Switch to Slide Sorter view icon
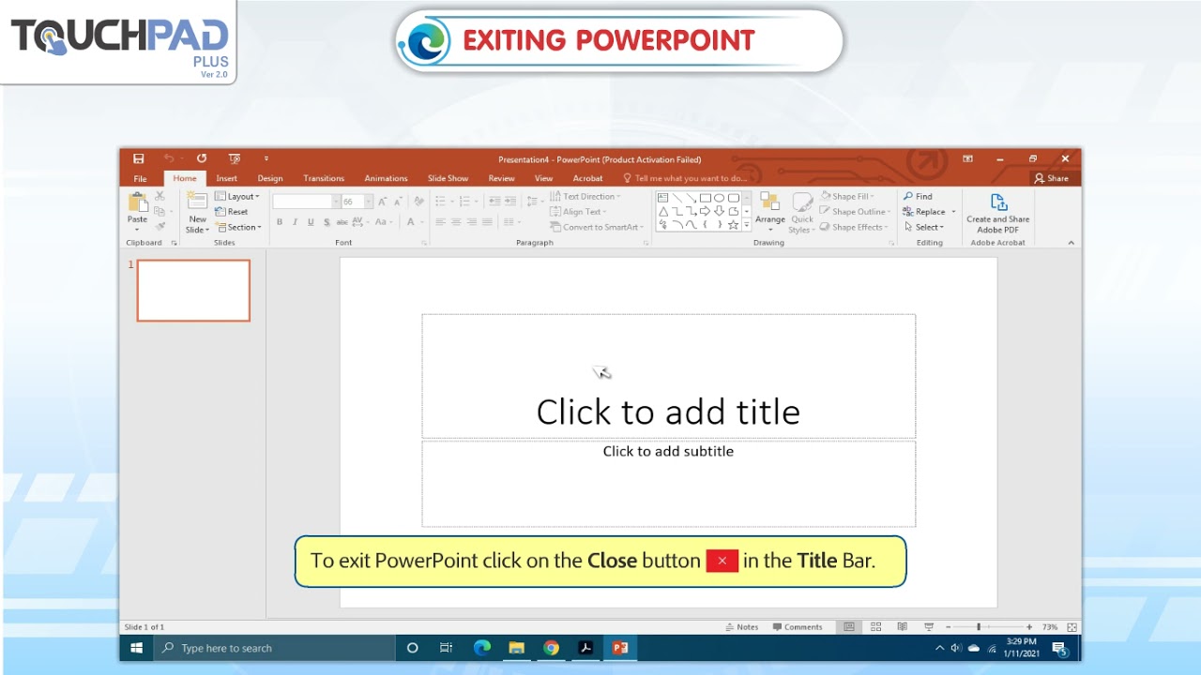 coord(875,627)
